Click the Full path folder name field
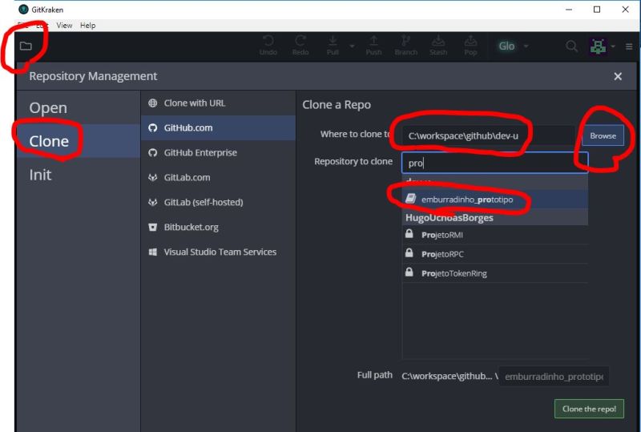 [x=554, y=377]
